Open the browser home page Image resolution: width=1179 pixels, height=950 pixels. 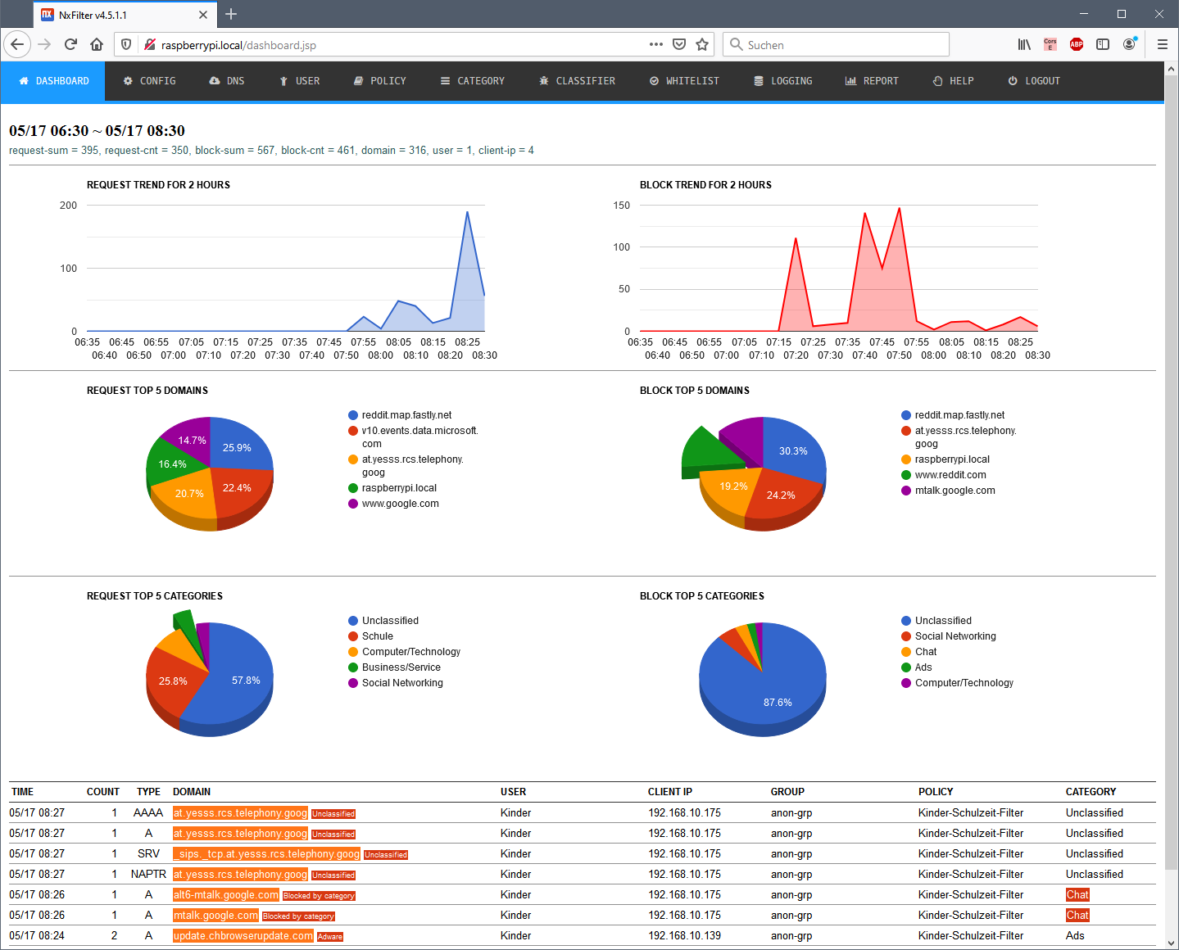click(x=97, y=44)
